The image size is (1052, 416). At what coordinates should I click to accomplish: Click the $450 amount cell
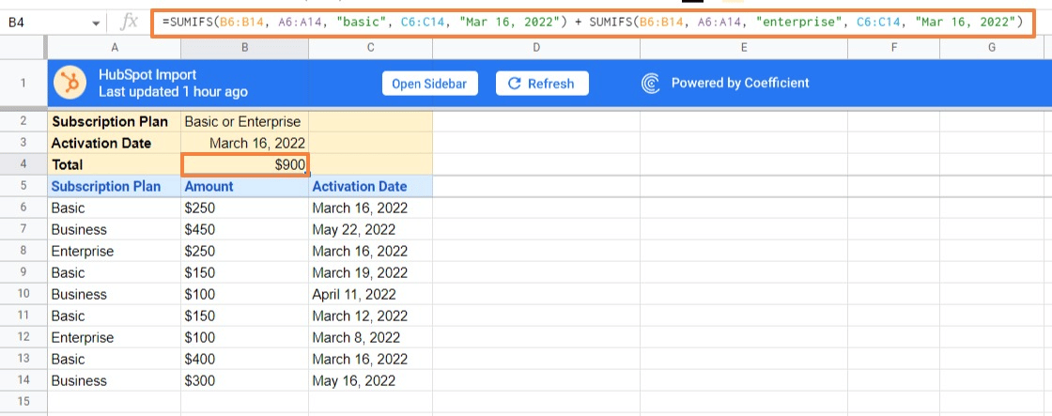point(244,229)
